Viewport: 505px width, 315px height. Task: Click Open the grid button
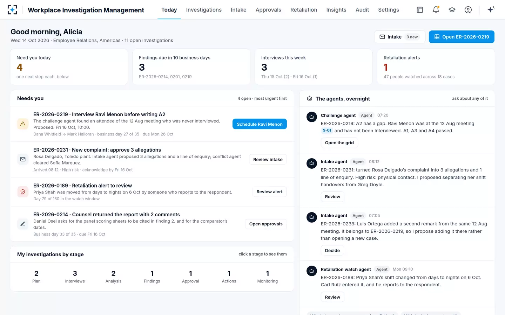[339, 143]
